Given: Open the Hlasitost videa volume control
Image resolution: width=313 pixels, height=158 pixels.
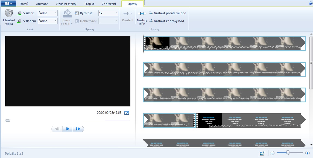Looking at the screenshot, I should (x=9, y=17).
